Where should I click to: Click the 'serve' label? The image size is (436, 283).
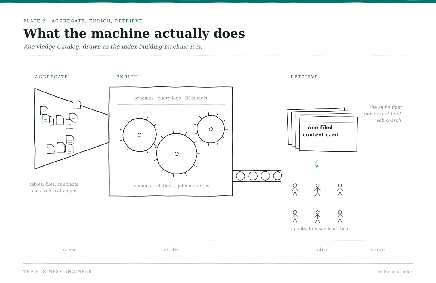pos(378,249)
